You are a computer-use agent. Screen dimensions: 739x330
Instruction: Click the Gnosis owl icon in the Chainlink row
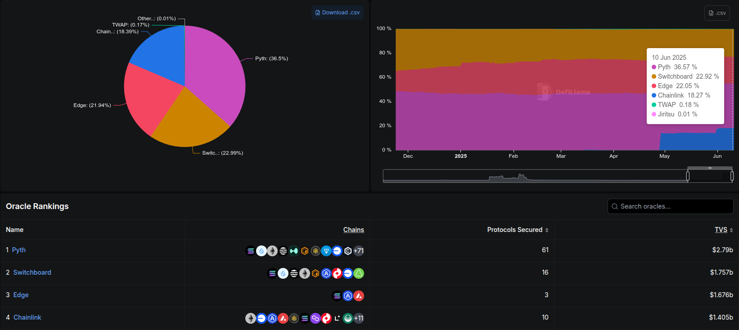click(x=348, y=318)
